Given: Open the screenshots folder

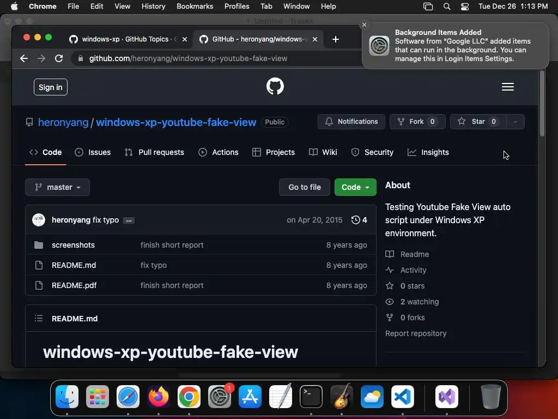Looking at the screenshot, I should click(x=73, y=245).
